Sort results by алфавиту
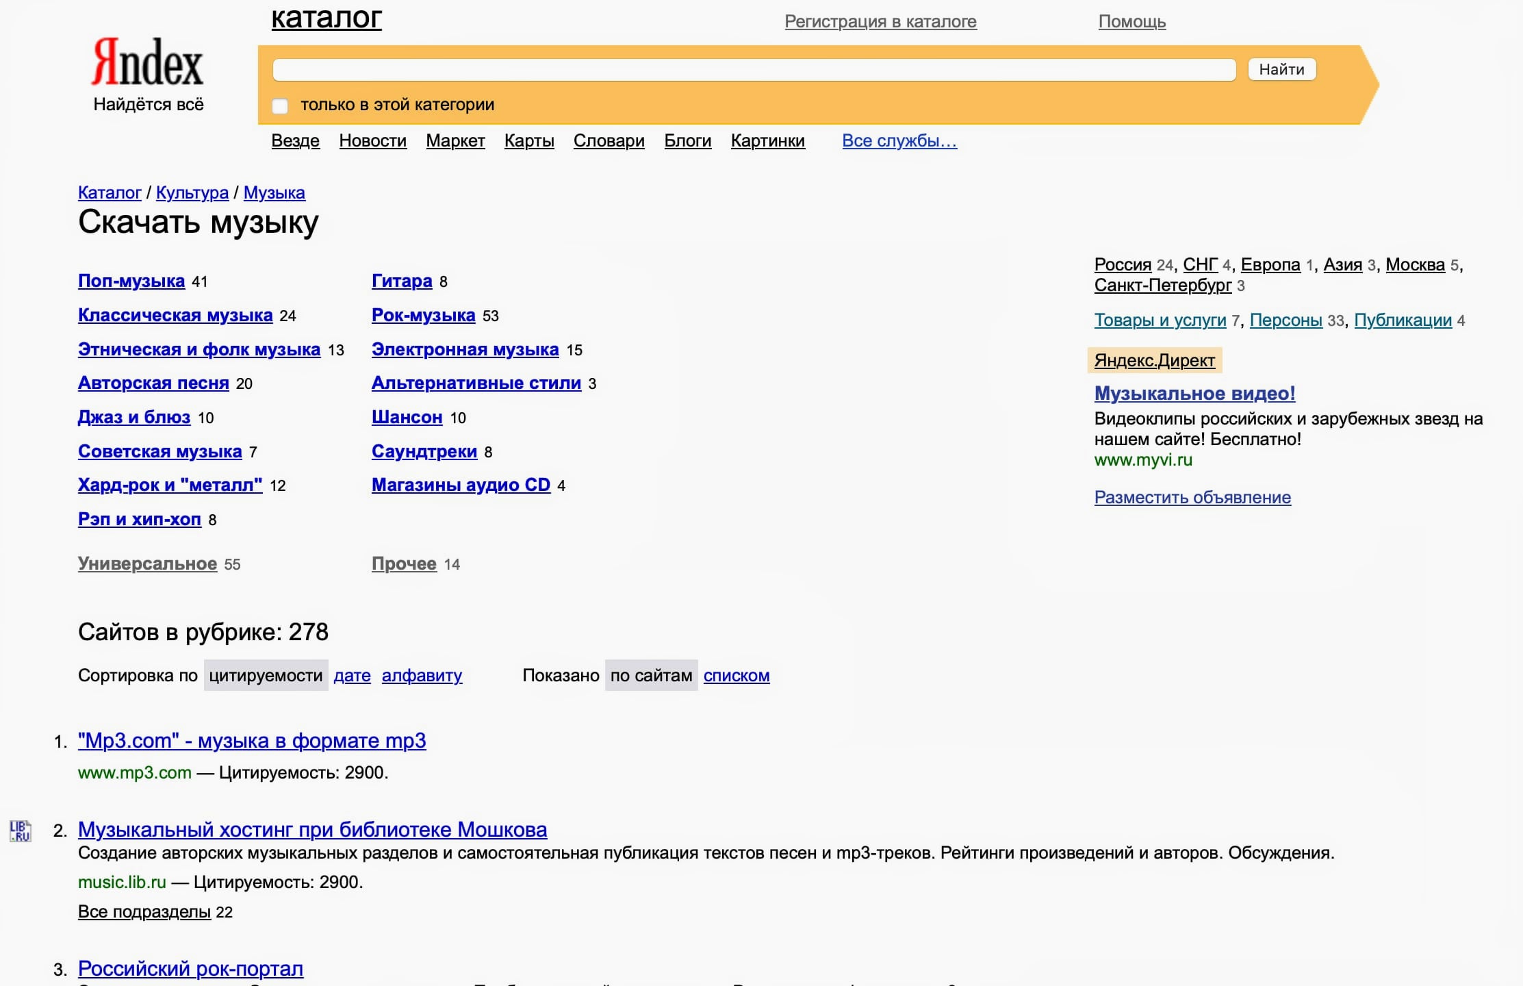This screenshot has height=986, width=1523. 422,676
